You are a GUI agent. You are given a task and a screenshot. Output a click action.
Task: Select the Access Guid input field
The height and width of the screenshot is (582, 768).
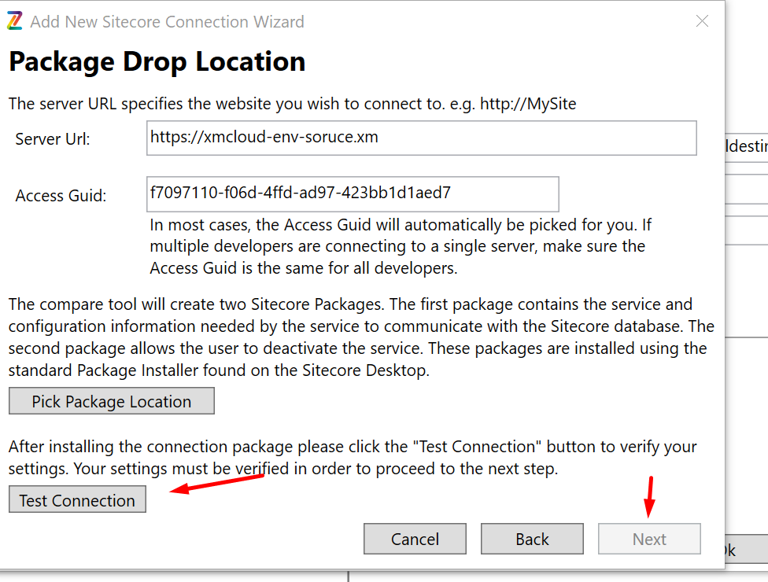[352, 194]
